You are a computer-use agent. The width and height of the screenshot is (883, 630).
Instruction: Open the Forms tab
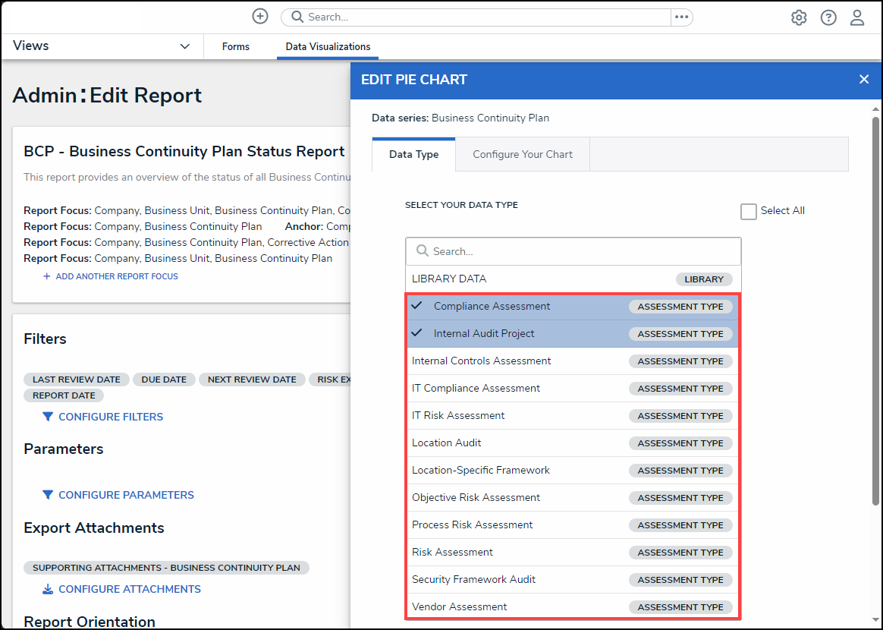[x=236, y=47]
